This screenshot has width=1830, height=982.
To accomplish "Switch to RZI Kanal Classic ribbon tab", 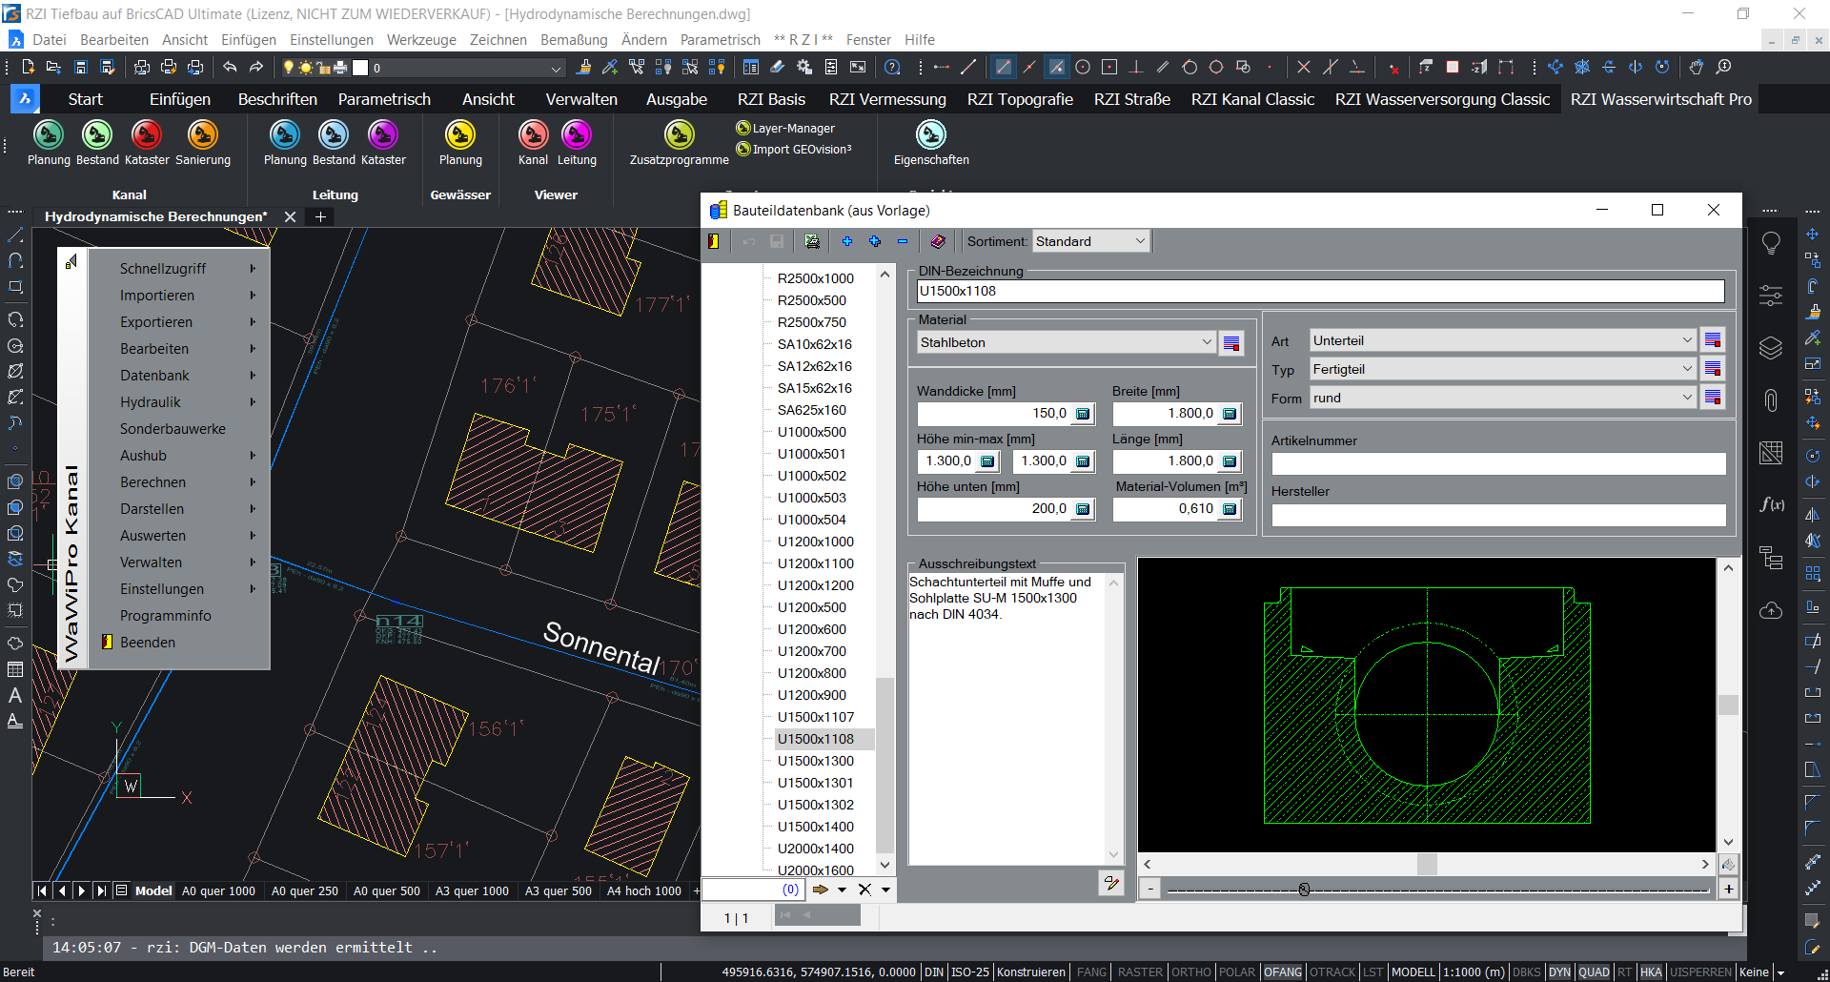I will [1252, 99].
